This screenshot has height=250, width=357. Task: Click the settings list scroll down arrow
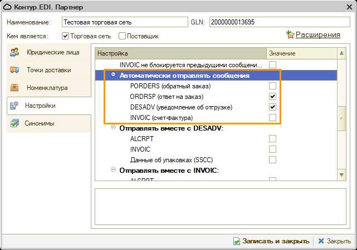pos(341,175)
